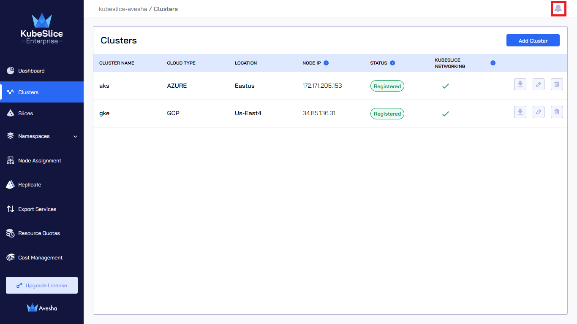This screenshot has width=577, height=324.
Task: Click the Resource Quotas coins icon
Action: (11, 233)
